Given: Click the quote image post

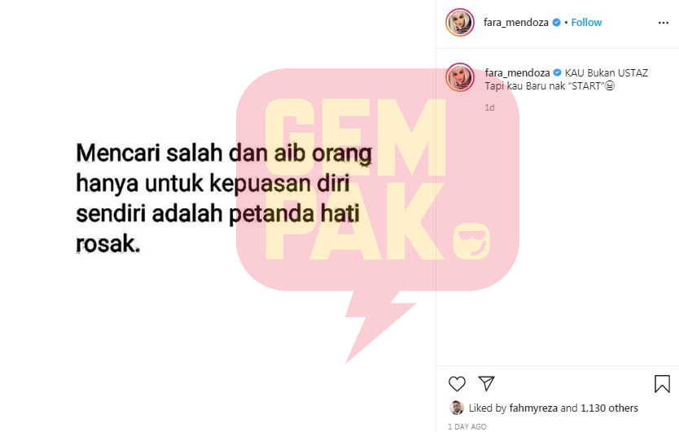Looking at the screenshot, I should click(x=218, y=216).
